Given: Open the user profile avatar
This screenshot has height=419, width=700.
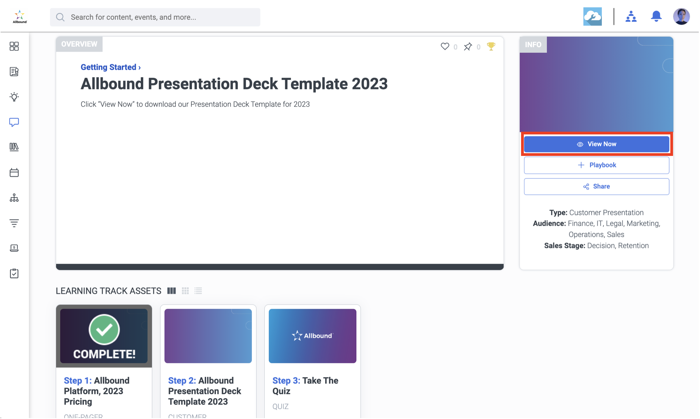Looking at the screenshot, I should point(681,16).
